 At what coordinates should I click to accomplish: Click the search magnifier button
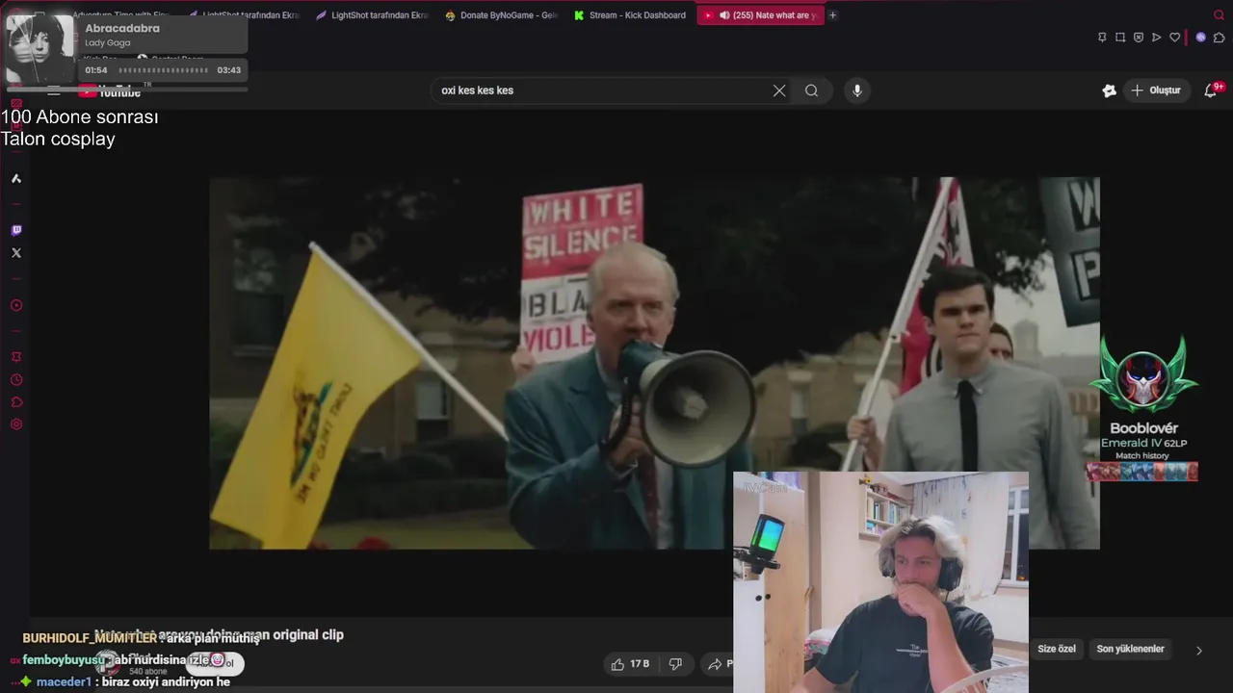click(x=812, y=90)
